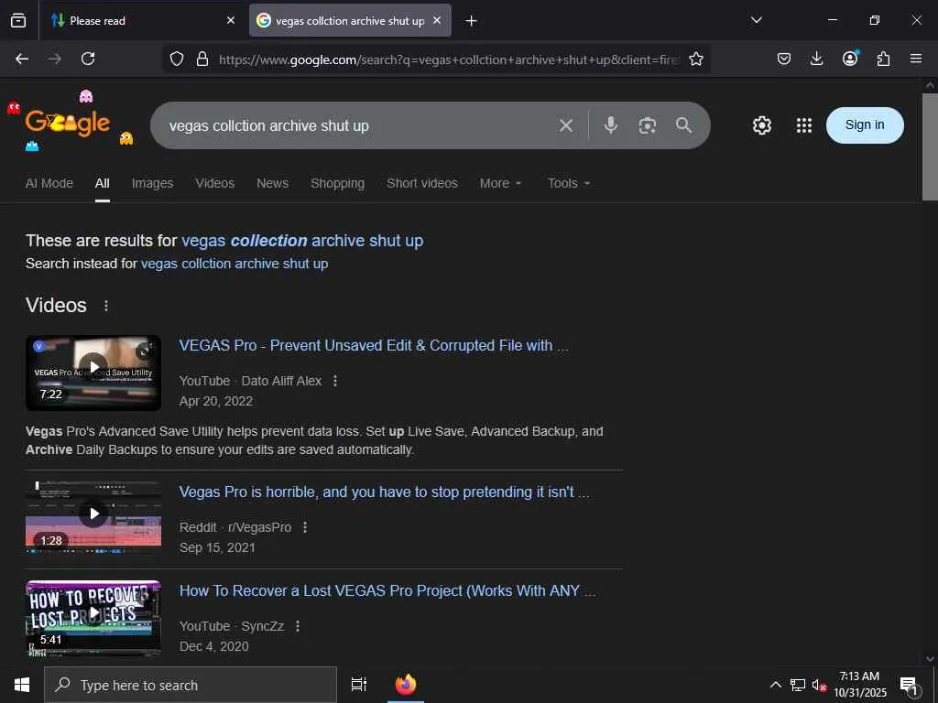Open the tracking protection shield
Viewport: 938px width, 703px height.
tap(177, 59)
